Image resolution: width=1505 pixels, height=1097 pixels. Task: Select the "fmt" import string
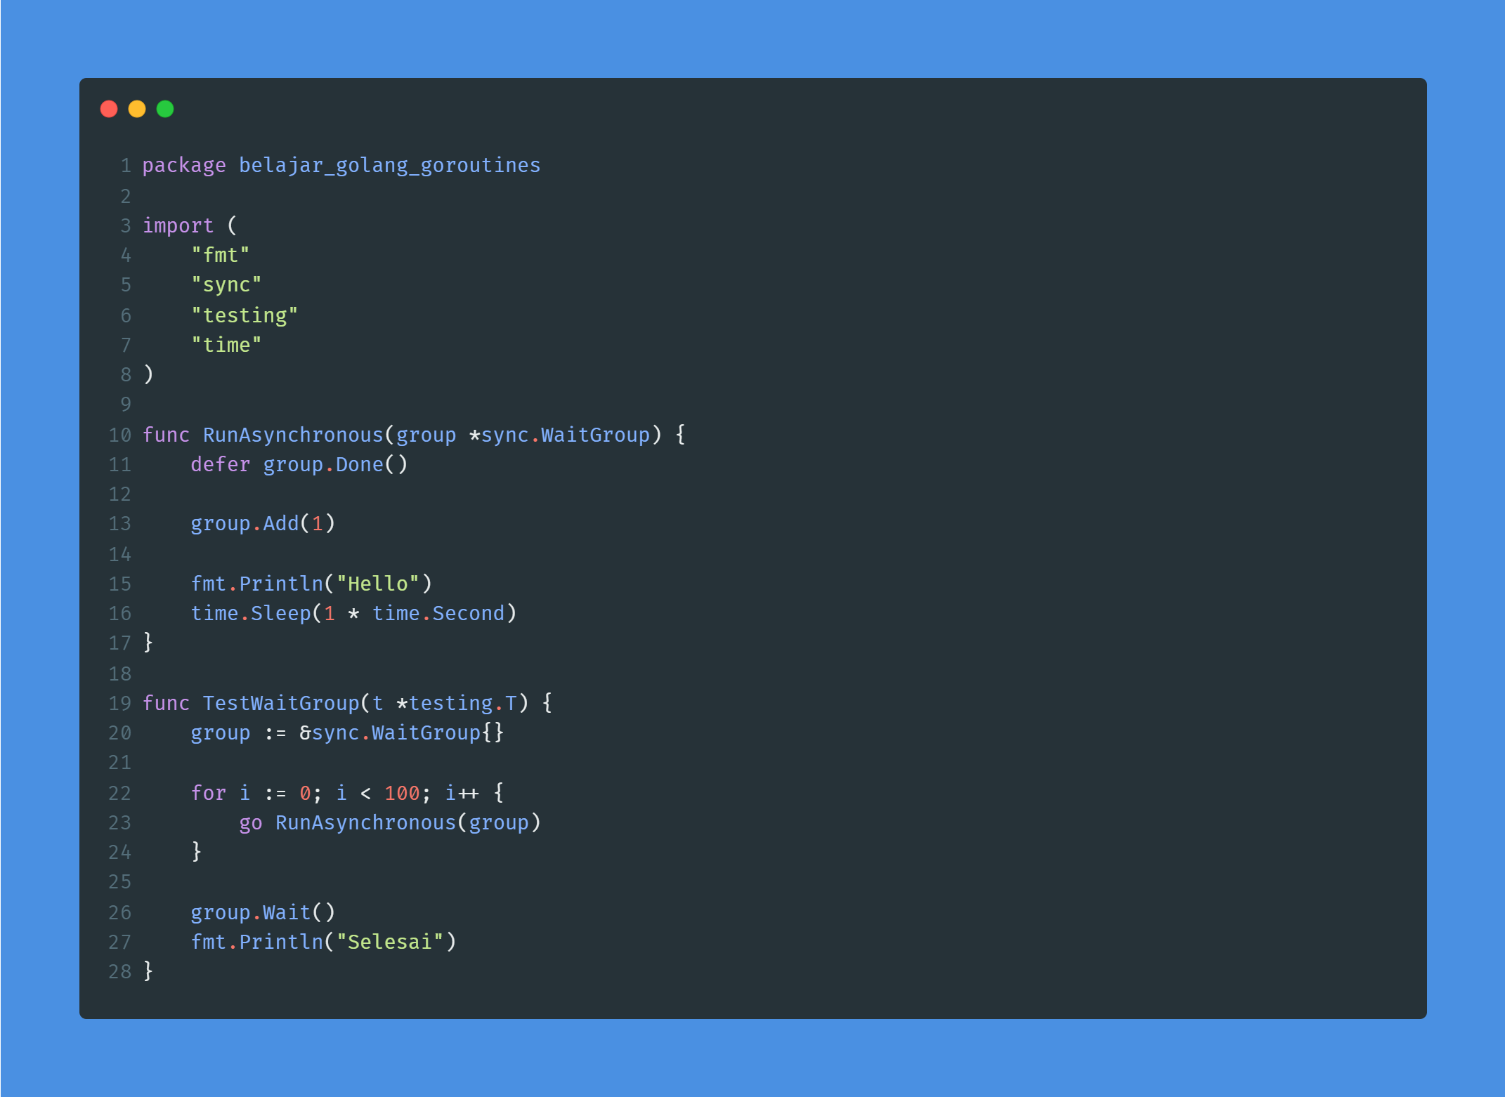[x=221, y=255]
